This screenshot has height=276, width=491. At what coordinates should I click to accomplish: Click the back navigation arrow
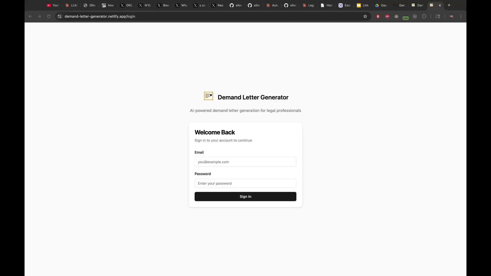30,16
